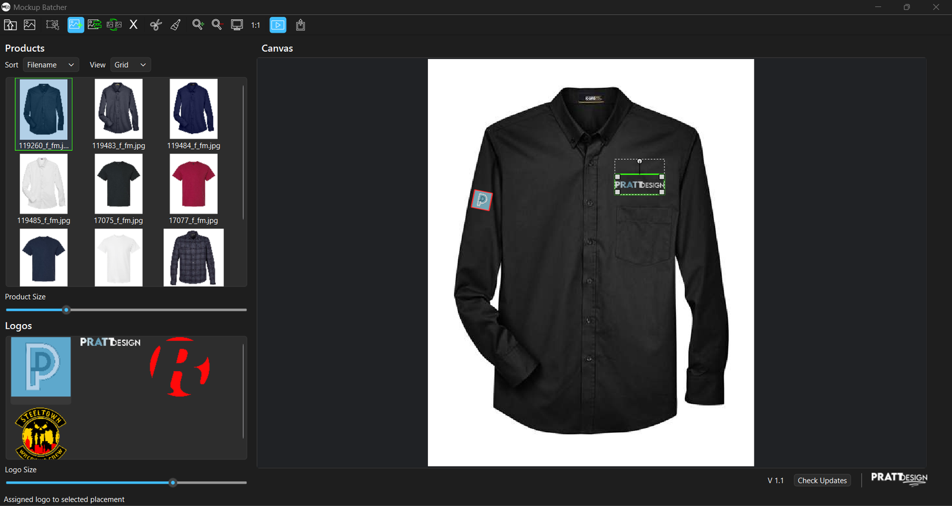952x506 pixels.
Task: Click the Logo Size slider handle
Action: [173, 483]
